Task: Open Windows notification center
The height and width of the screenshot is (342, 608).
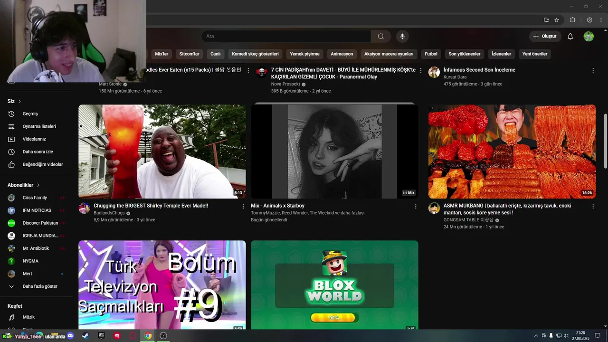Action: click(598, 335)
